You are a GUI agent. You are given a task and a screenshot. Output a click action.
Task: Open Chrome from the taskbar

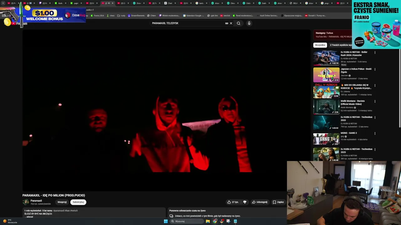(x=215, y=221)
